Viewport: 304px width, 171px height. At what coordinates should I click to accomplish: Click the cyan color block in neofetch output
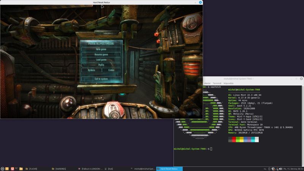tap(253, 139)
